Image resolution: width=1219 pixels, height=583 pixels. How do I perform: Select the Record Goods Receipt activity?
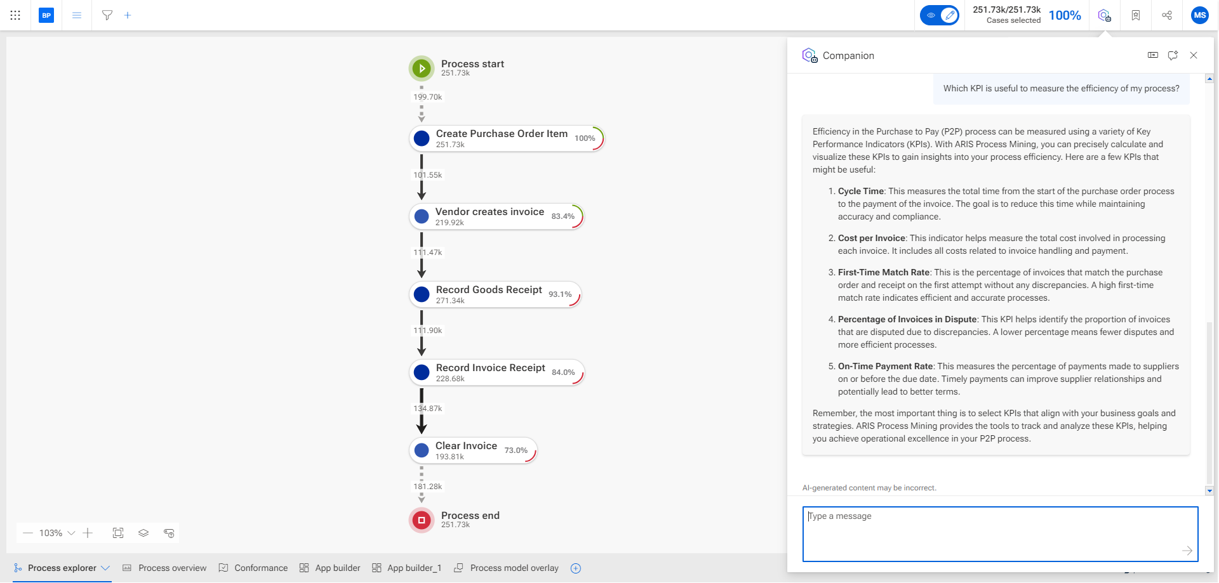point(495,294)
